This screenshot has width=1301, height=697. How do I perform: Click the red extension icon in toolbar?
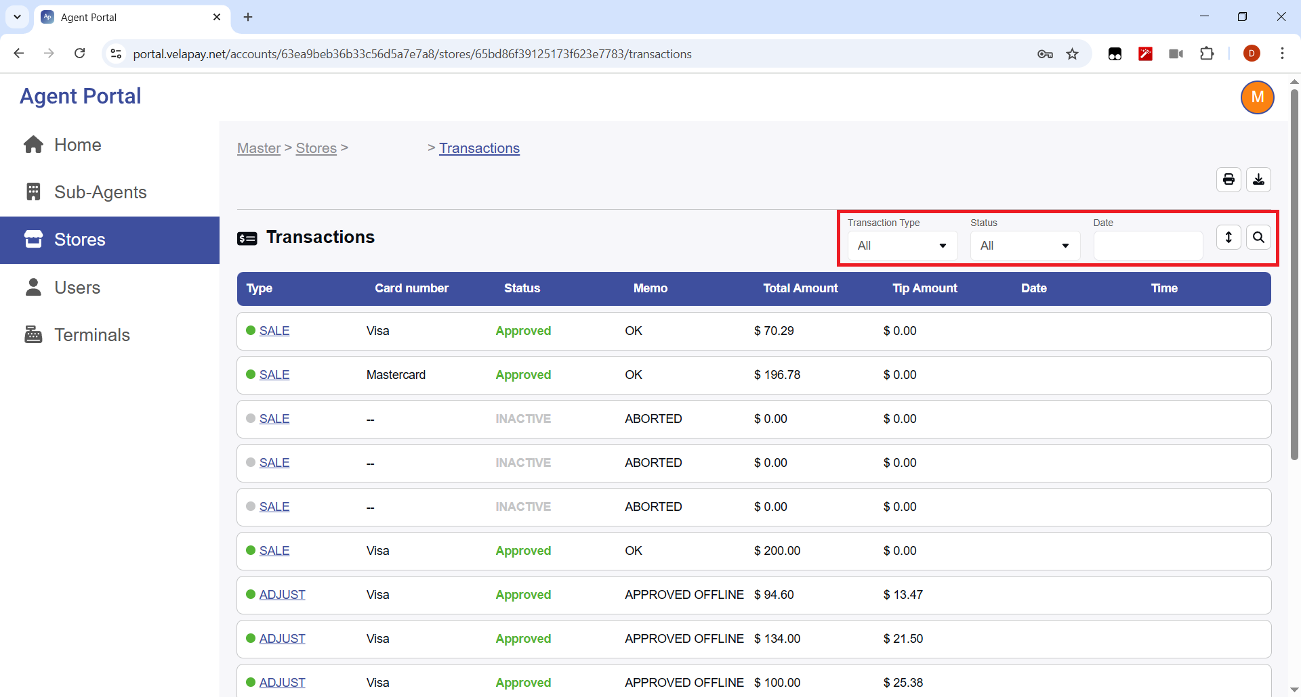(1145, 53)
